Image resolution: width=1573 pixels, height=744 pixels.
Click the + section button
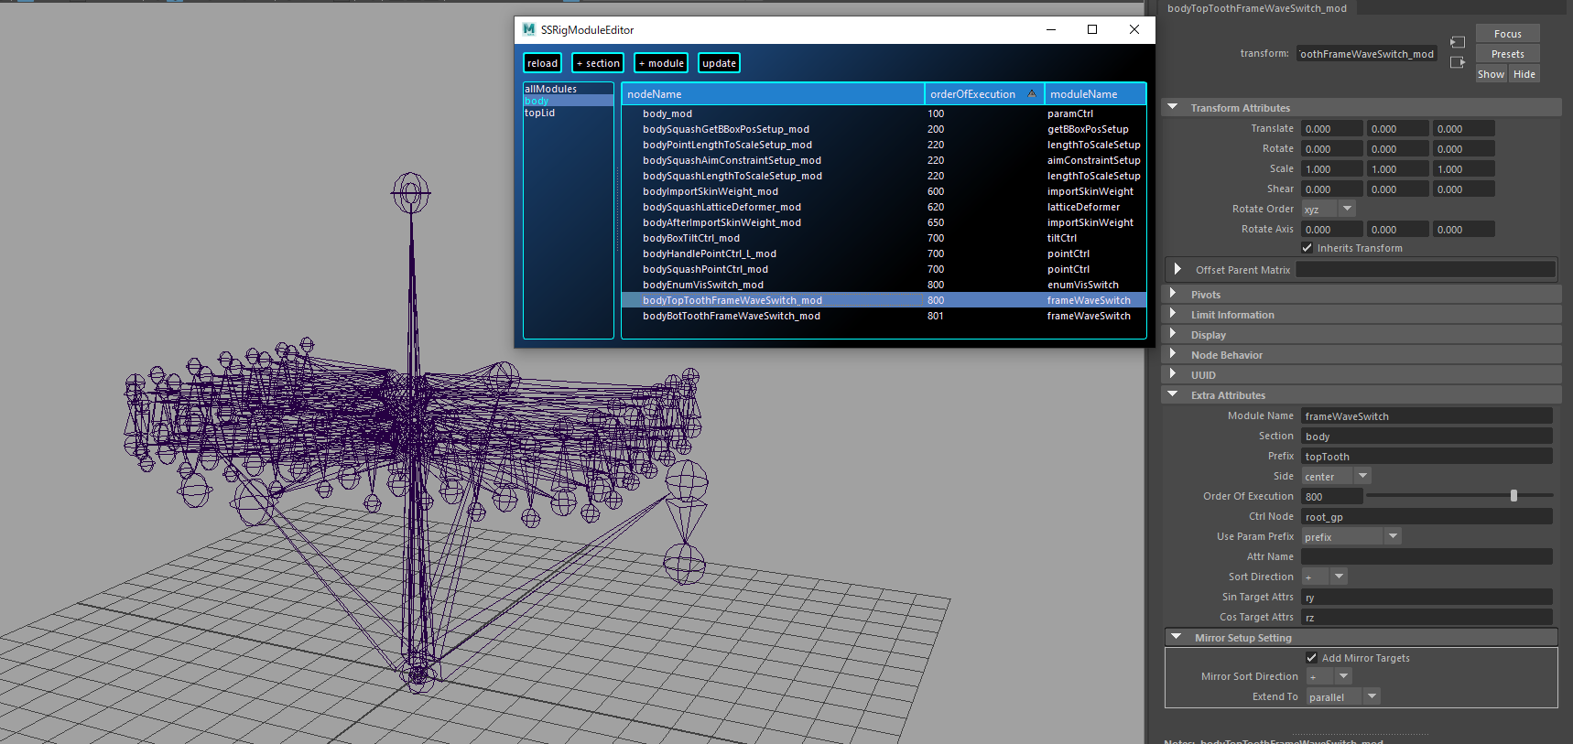click(598, 63)
